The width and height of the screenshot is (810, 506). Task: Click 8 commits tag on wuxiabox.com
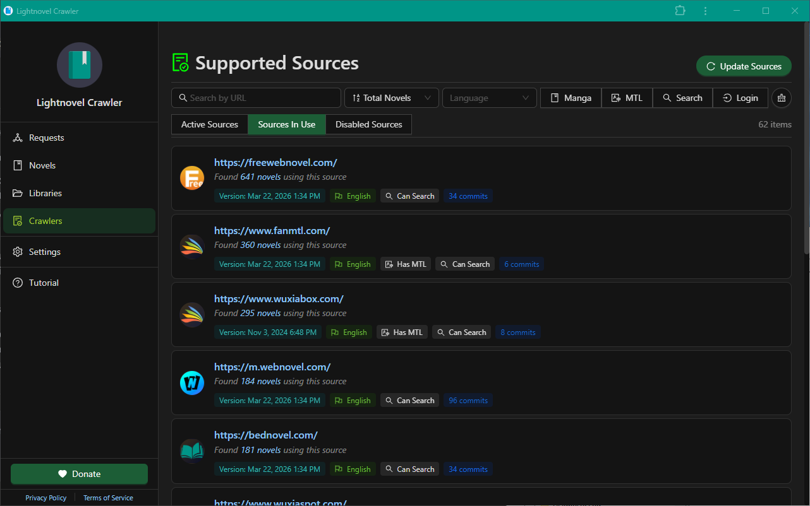tap(518, 332)
